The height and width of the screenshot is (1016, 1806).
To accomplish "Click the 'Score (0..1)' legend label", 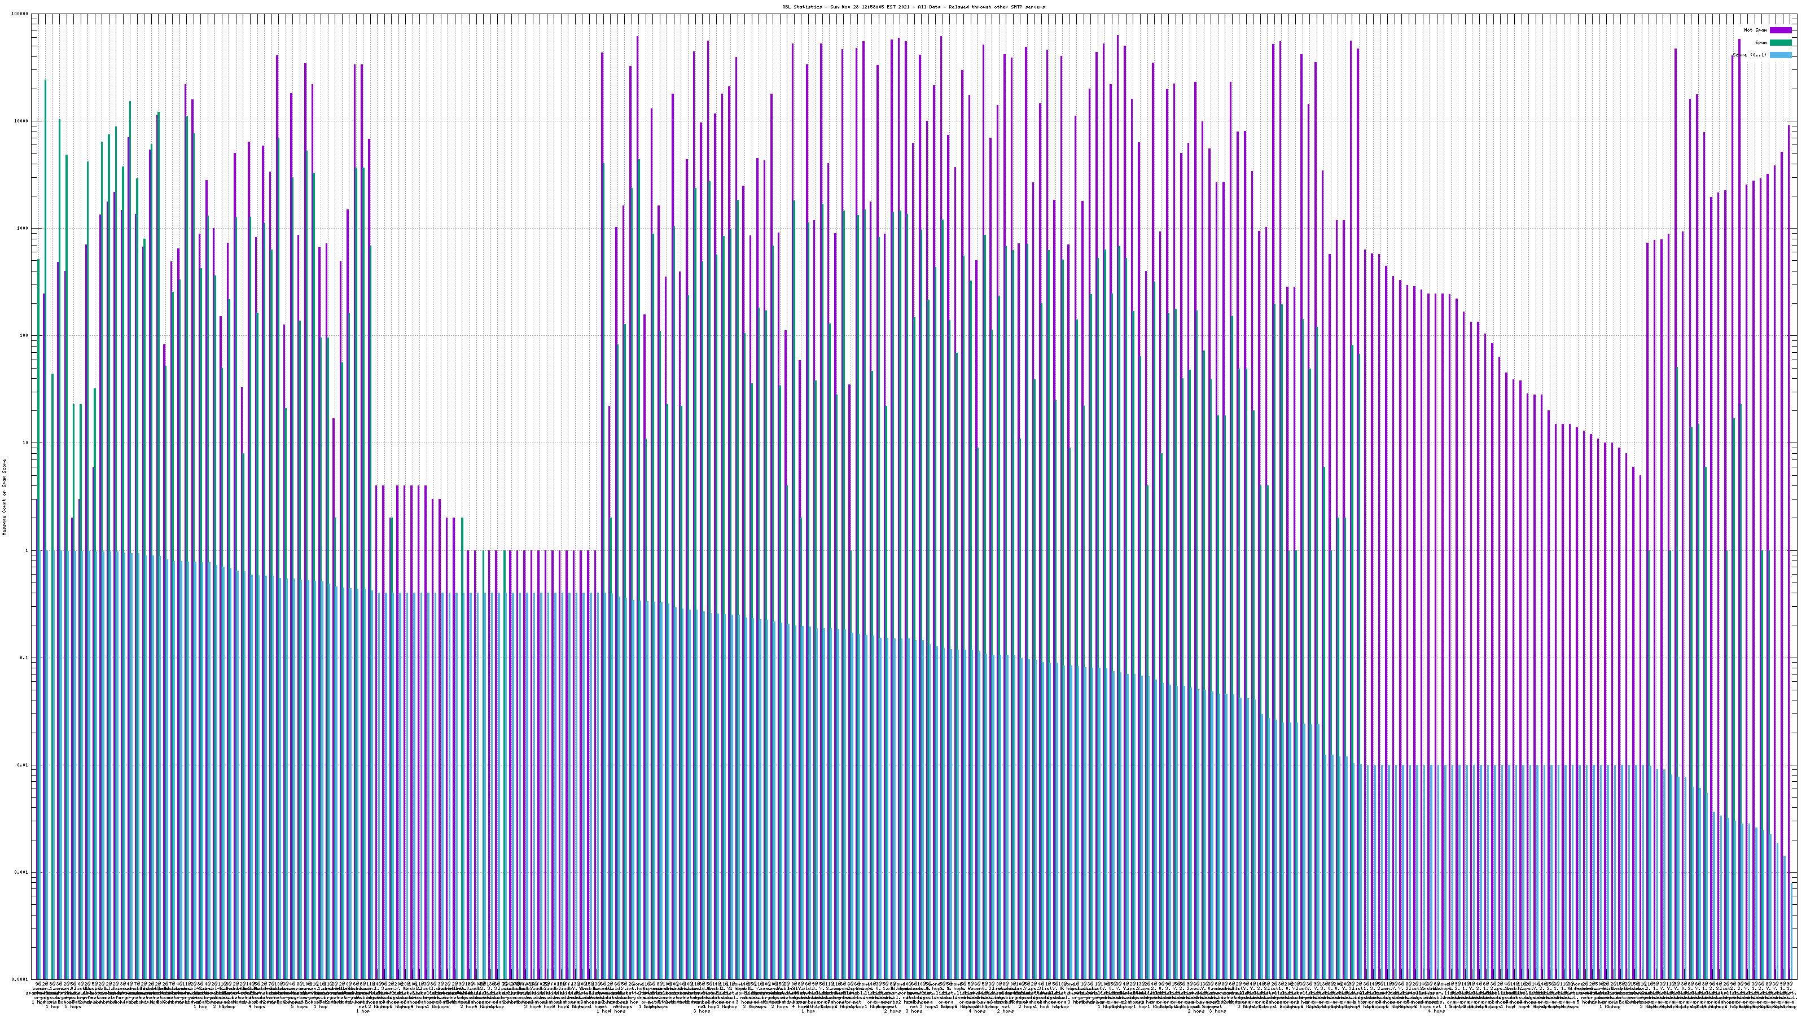I will click(1749, 55).
